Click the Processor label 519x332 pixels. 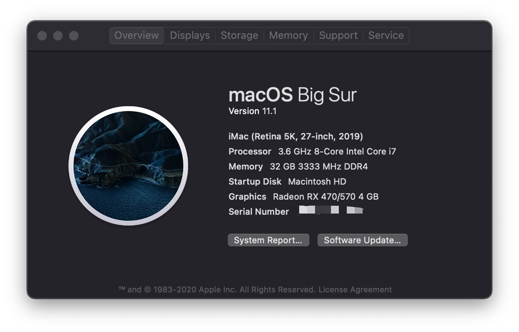(x=250, y=152)
